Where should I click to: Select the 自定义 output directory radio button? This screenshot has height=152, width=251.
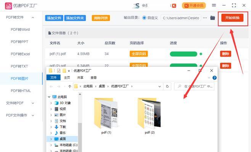pos(144,18)
